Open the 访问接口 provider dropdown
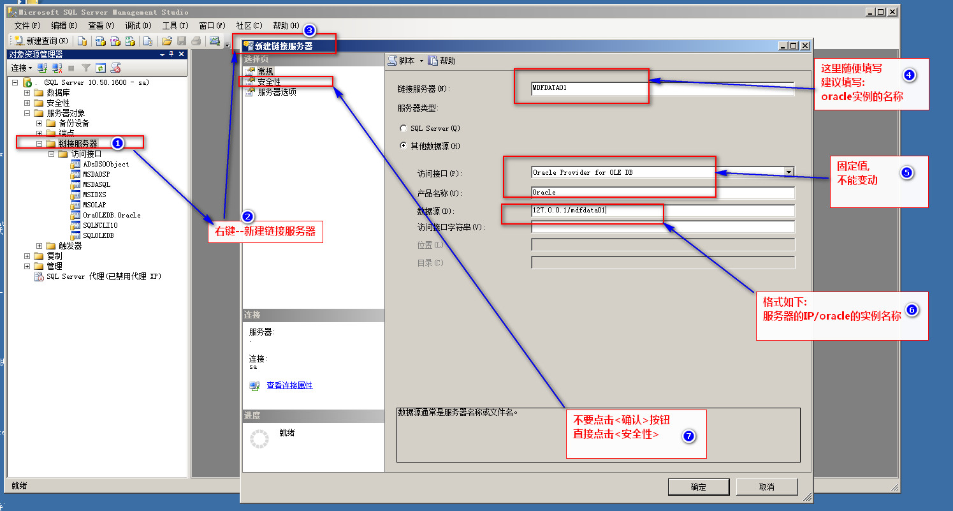Image resolution: width=953 pixels, height=511 pixels. (789, 172)
